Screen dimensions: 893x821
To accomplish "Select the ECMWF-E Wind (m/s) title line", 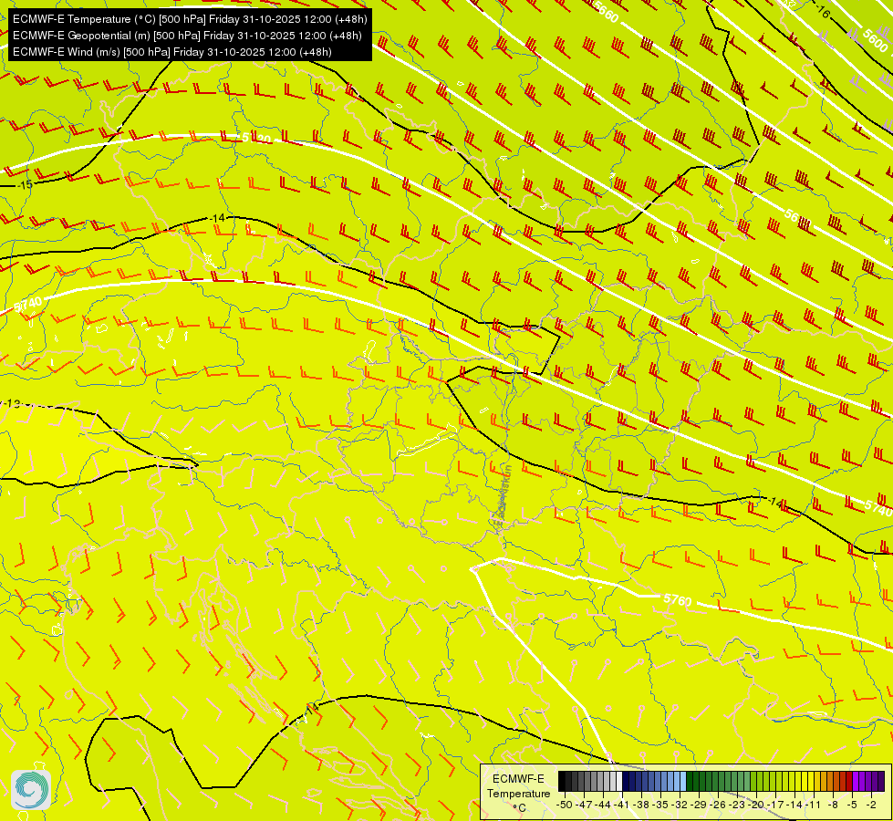I will (x=172, y=52).
